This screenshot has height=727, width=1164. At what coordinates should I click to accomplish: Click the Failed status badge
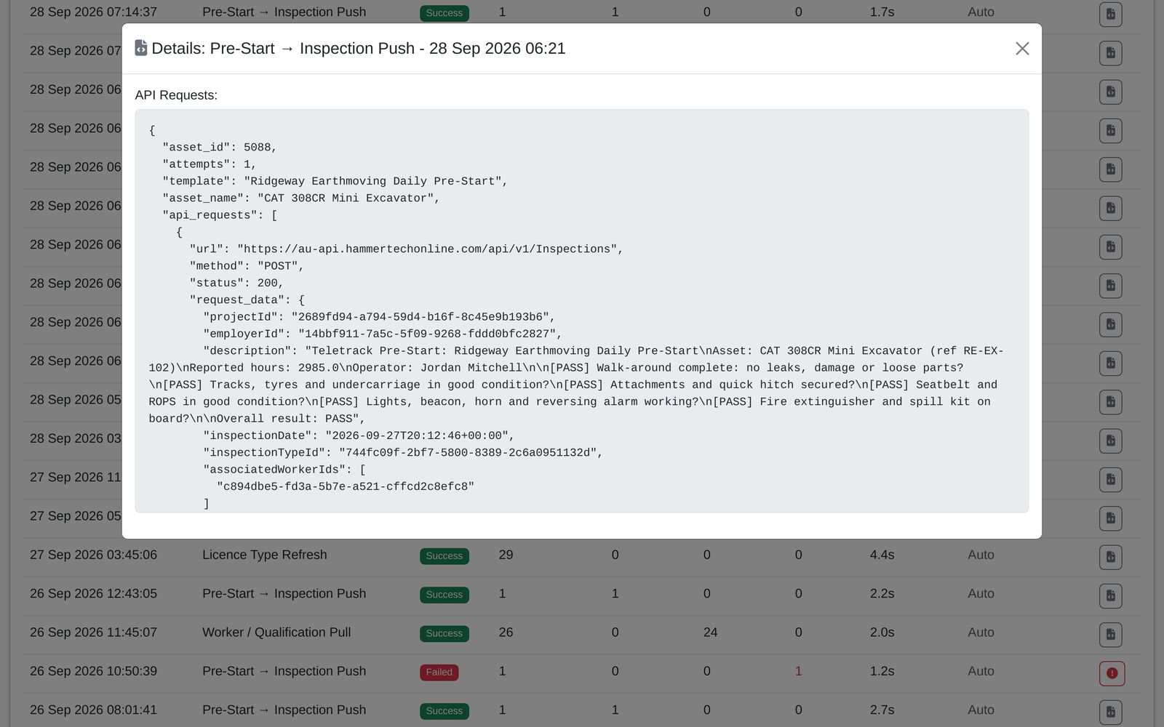tap(439, 672)
